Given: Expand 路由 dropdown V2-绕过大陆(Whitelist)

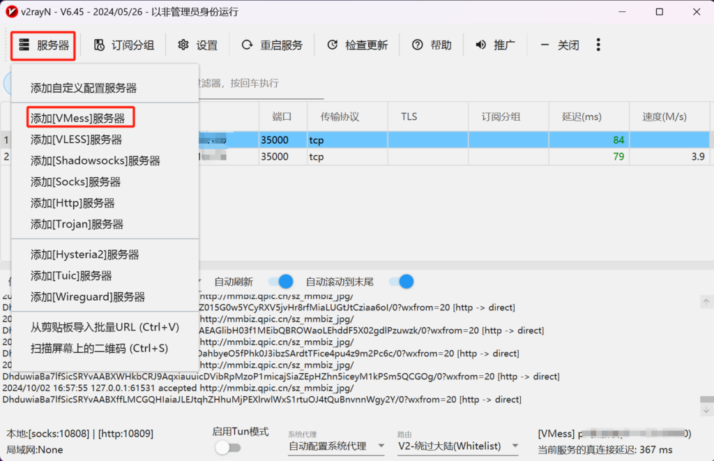Looking at the screenshot, I should coord(457,446).
